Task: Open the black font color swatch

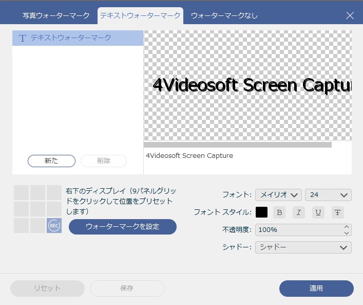Action: tap(261, 212)
